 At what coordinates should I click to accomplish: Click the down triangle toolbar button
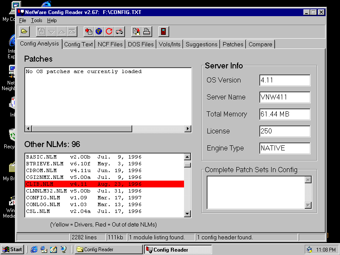(x=51, y=31)
